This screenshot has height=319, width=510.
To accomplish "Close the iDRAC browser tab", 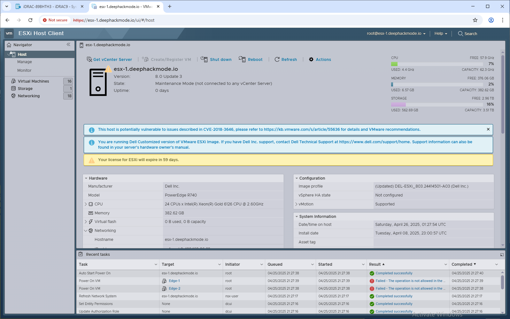I will pyautogui.click(x=82, y=6).
